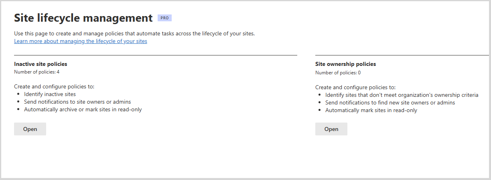The width and height of the screenshot is (491, 180).
Task: Click the Site lifecycle management page title
Action: click(83, 18)
